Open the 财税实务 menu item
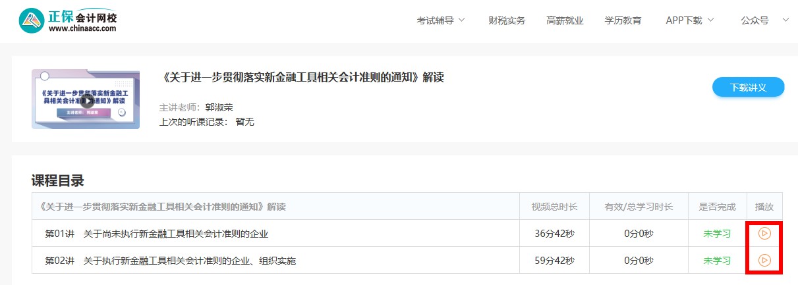Screen dimensions: 798x285 click(507, 20)
